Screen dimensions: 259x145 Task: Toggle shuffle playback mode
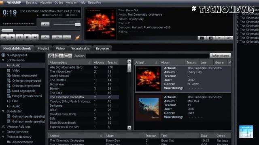[x=57, y=37]
